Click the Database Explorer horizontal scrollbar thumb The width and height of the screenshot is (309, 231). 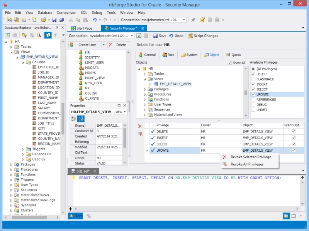[29, 217]
